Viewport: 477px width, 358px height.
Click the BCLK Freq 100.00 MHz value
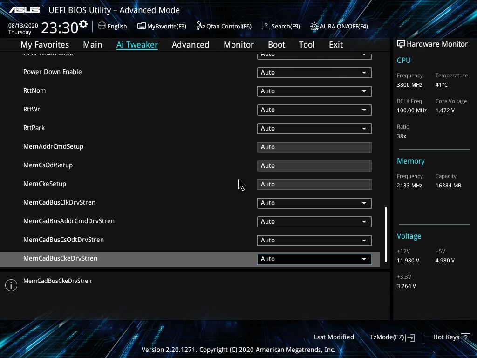point(412,110)
